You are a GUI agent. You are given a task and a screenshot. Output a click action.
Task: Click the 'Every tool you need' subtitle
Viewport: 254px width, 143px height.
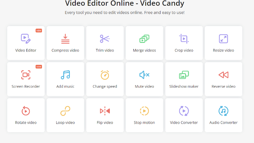point(124,12)
